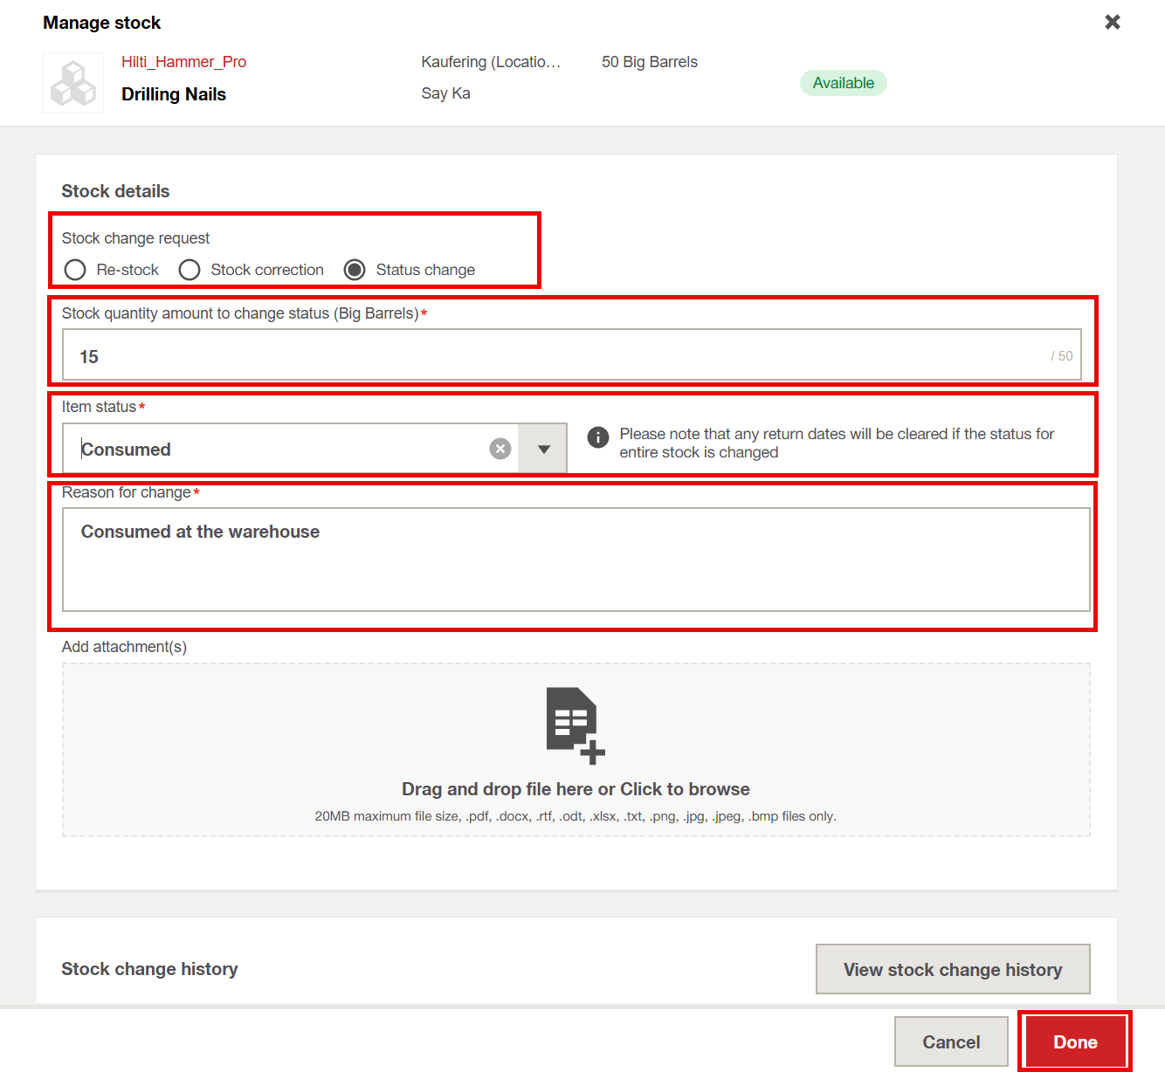Open the Hilti_Hammer_Pro item link

click(x=183, y=62)
